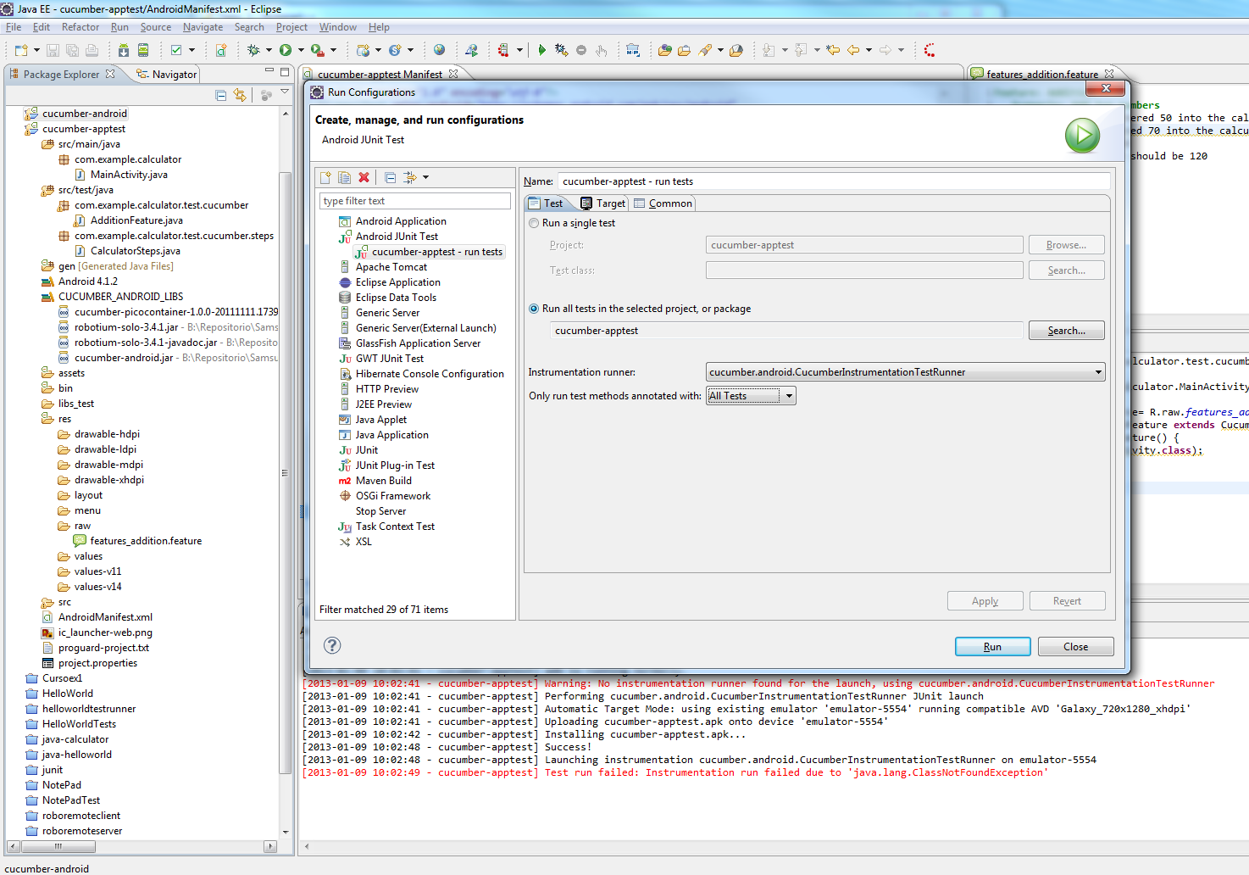This screenshot has height=875, width=1249.
Task: Open the 'All Tests' annotation dropdown
Action: [752, 395]
